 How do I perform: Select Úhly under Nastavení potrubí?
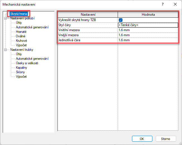pyautogui.click(x=19, y=23)
